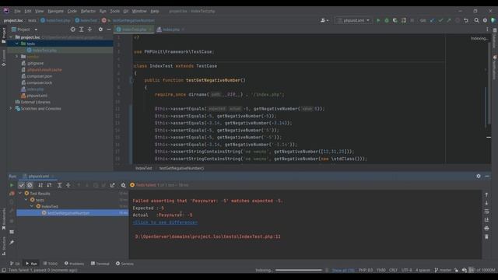Toggle scroll to end icon beside console

click(486, 219)
